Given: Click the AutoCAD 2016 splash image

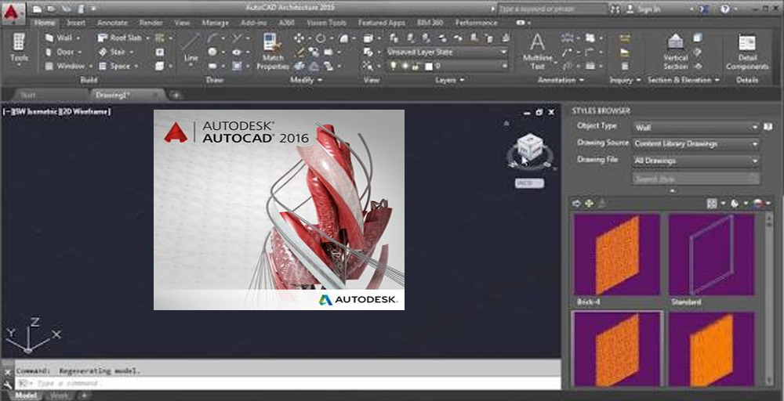Looking at the screenshot, I should (279, 210).
